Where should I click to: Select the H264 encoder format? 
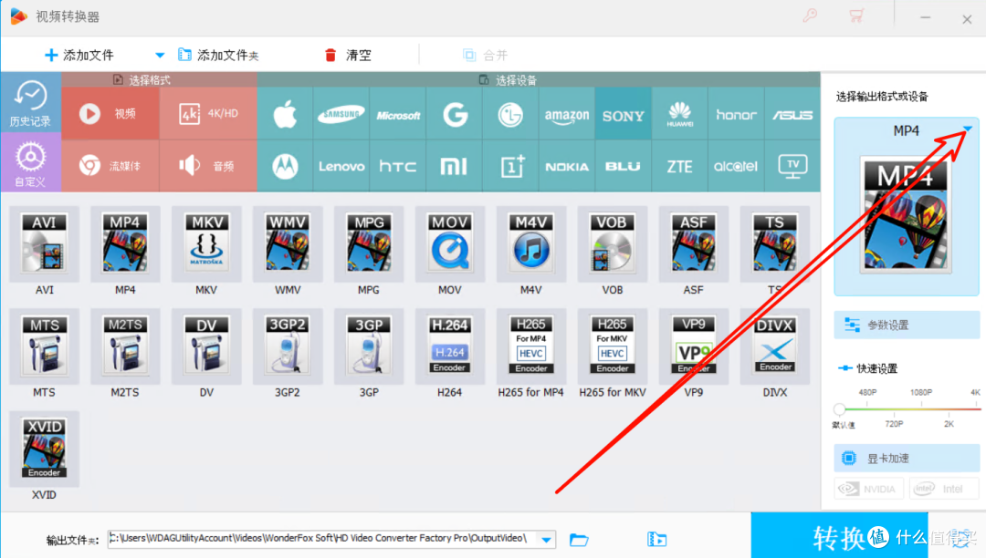[x=449, y=346]
